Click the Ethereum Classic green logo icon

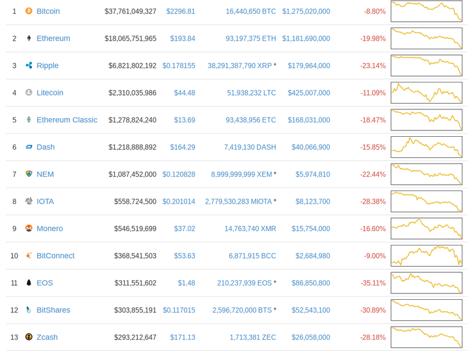click(29, 120)
